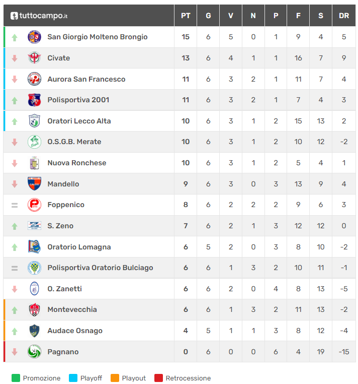The height and width of the screenshot is (384, 358).
Task: Click the Montevecchia team crest
Action: coord(34,309)
